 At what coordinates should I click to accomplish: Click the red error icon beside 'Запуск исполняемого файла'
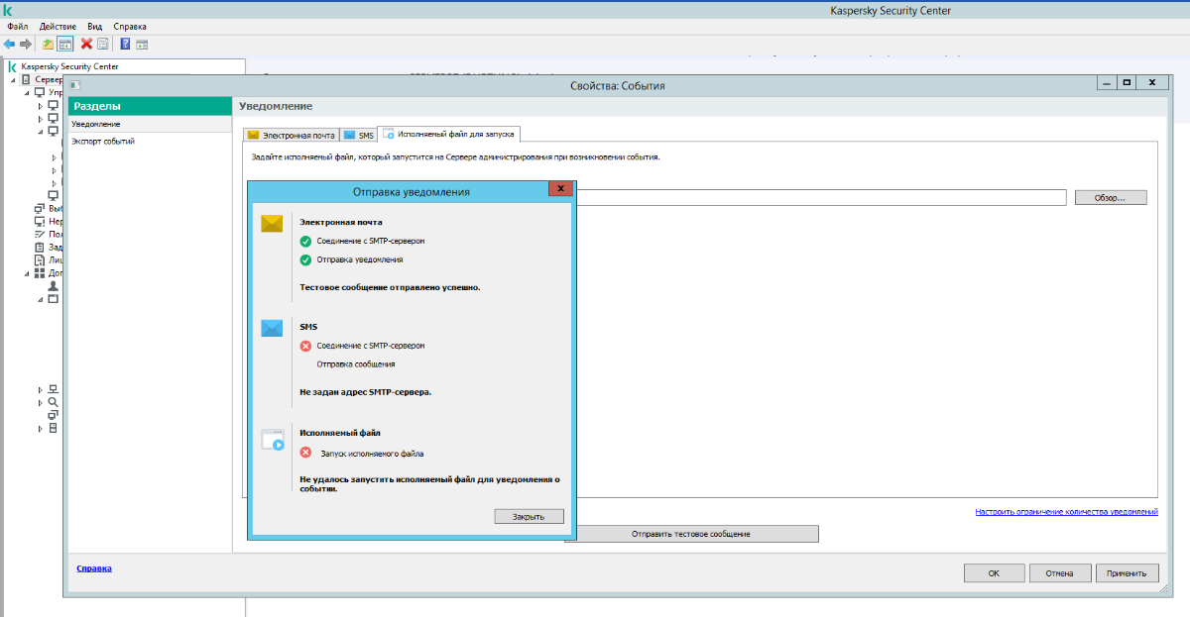point(305,454)
